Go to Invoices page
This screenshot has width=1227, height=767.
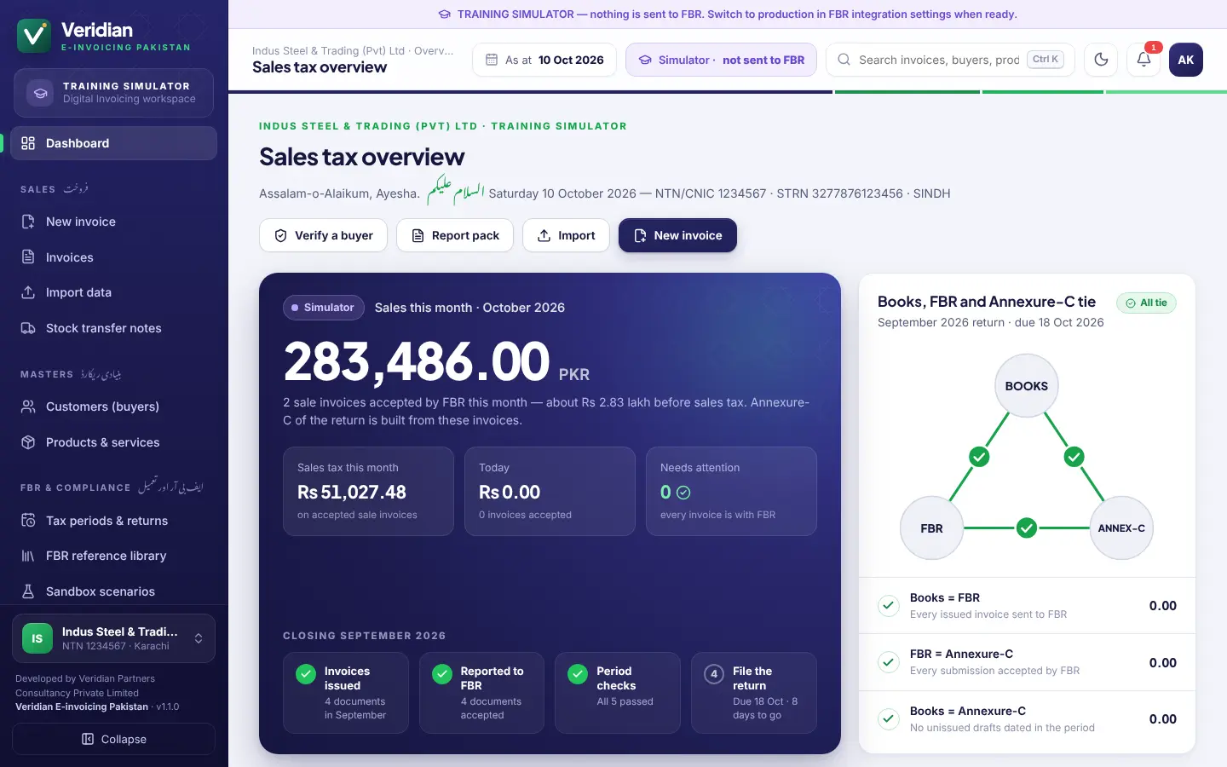coord(114,257)
